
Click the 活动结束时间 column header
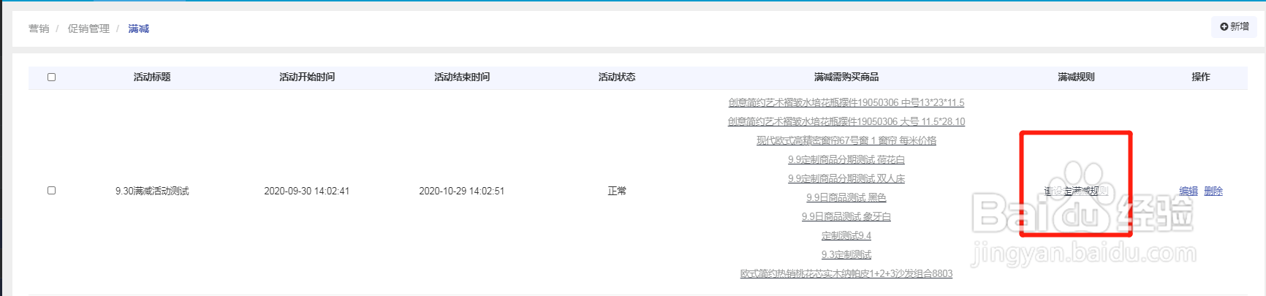(x=462, y=77)
